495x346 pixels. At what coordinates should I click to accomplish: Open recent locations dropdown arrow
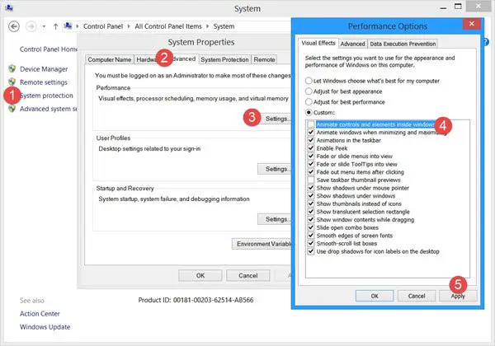tap(44, 26)
